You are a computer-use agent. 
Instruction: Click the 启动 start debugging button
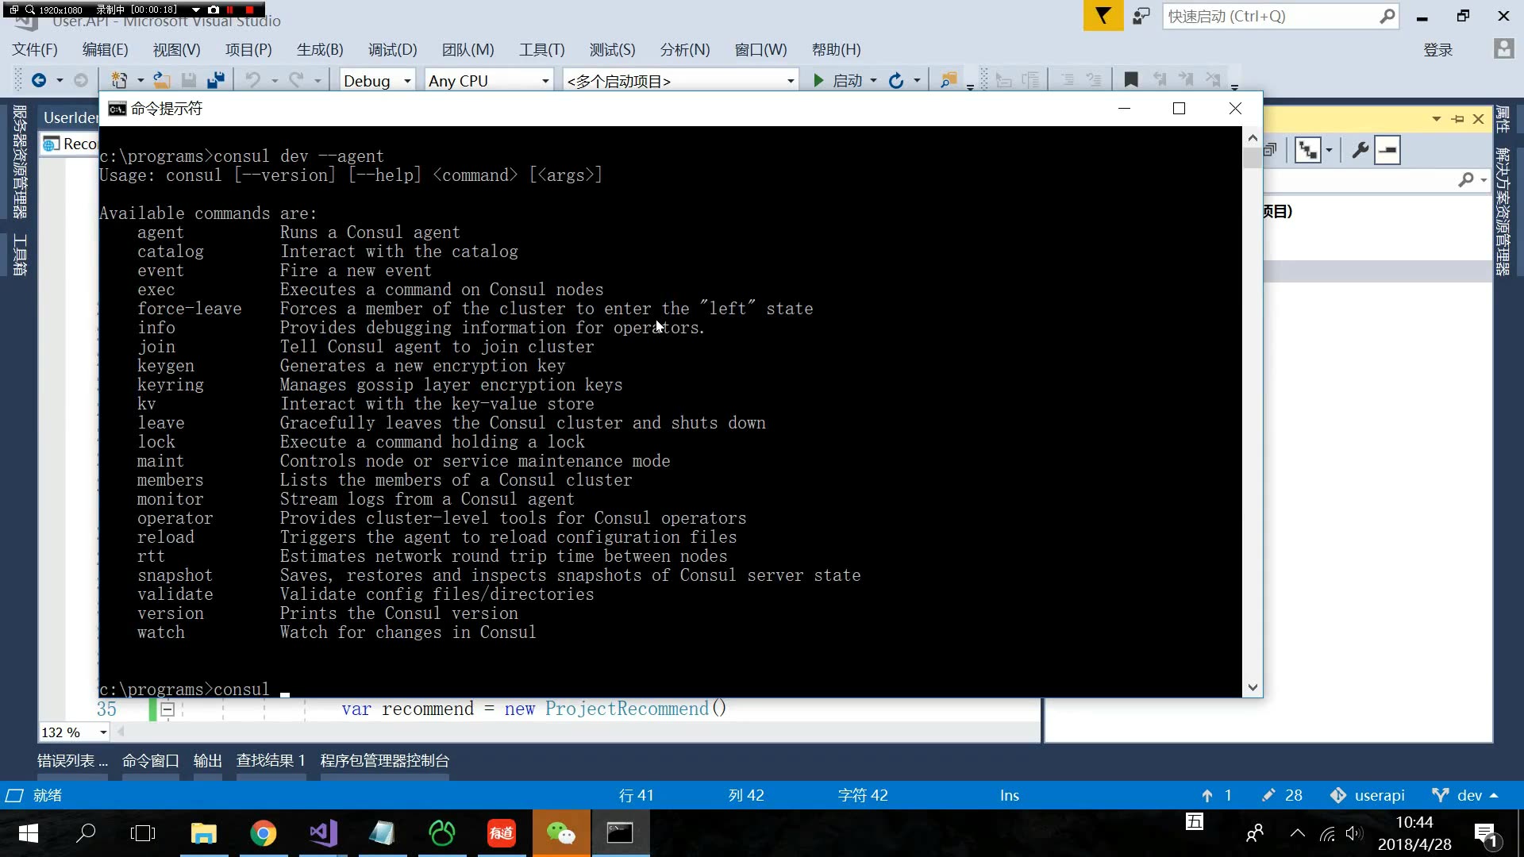(x=838, y=81)
